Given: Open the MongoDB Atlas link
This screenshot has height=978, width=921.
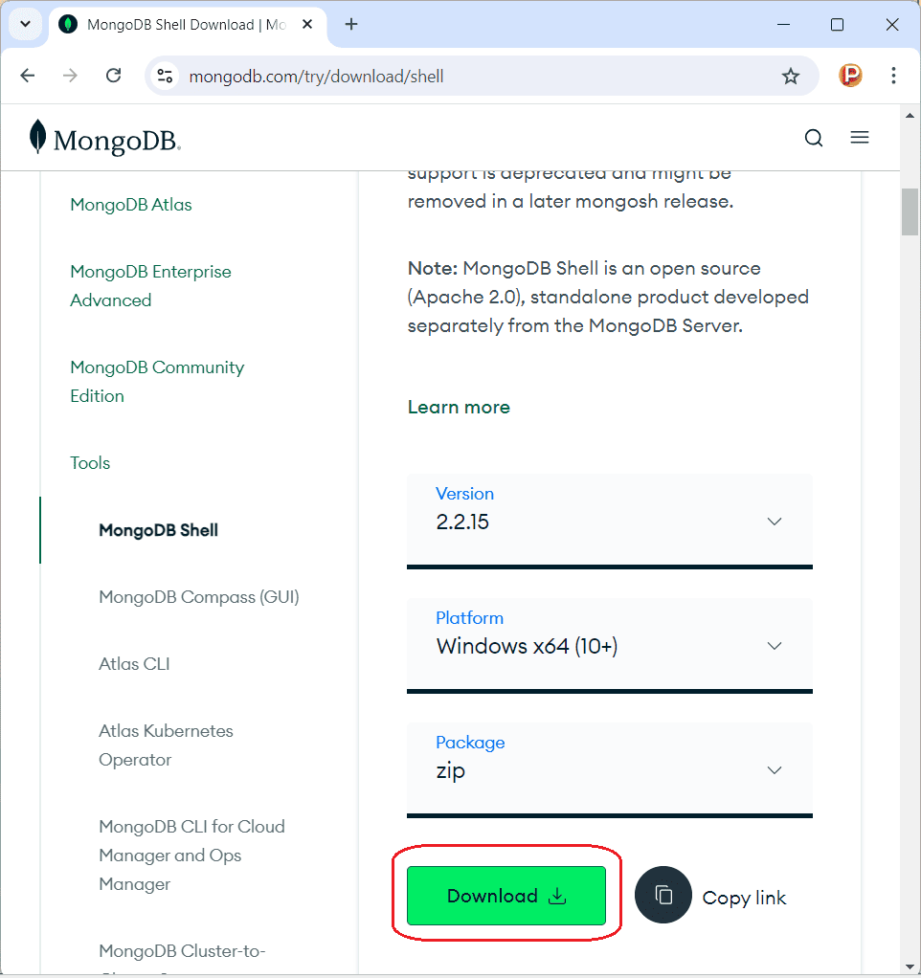Looking at the screenshot, I should [131, 205].
